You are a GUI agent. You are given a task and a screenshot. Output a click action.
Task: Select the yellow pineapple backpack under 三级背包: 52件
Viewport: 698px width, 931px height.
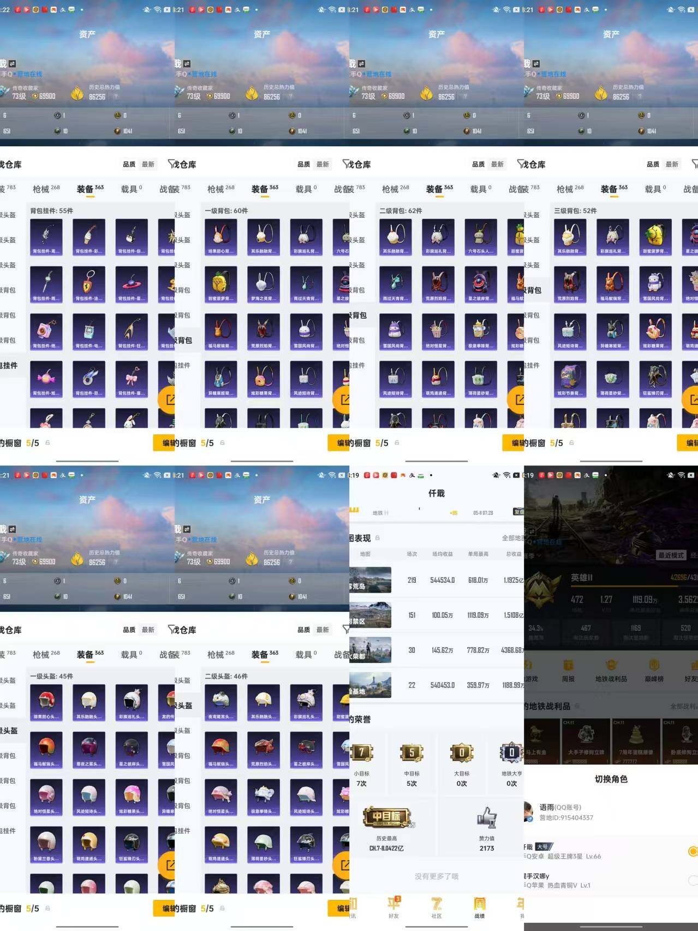pyautogui.click(x=655, y=237)
